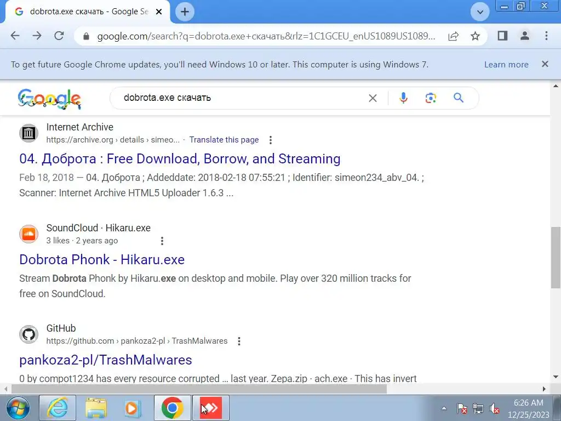
Task: Bookmark this page with the star icon
Action: pyautogui.click(x=475, y=36)
